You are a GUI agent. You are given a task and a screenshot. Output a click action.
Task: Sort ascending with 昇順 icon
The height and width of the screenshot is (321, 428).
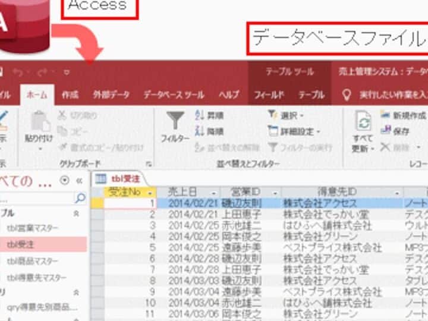200,115
